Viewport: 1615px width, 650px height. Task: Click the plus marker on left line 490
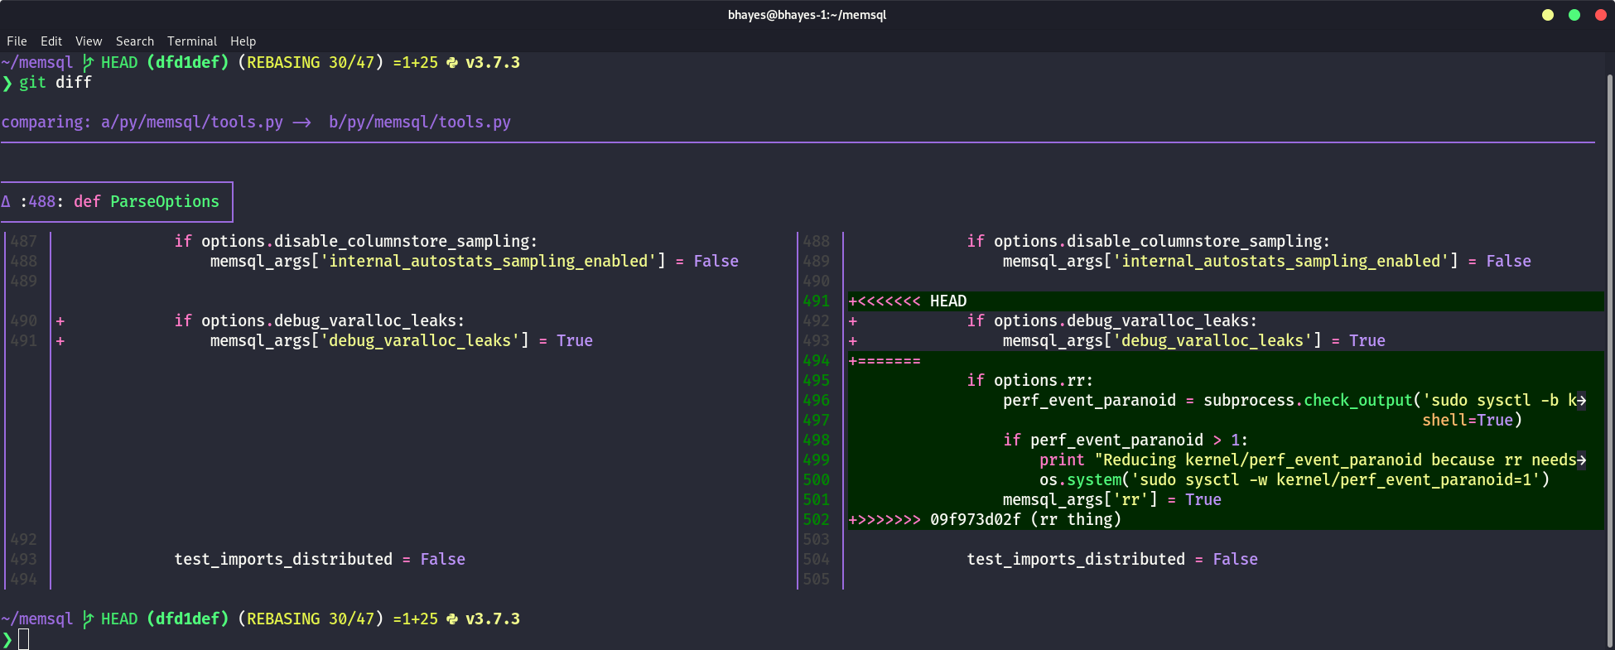[60, 321]
